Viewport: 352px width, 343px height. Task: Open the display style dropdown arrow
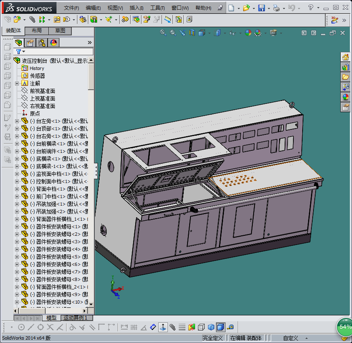pos(224,33)
